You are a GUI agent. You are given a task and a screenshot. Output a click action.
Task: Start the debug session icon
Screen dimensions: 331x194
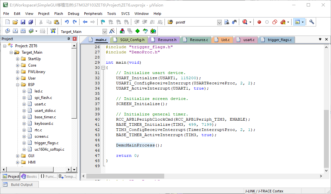[245, 22]
